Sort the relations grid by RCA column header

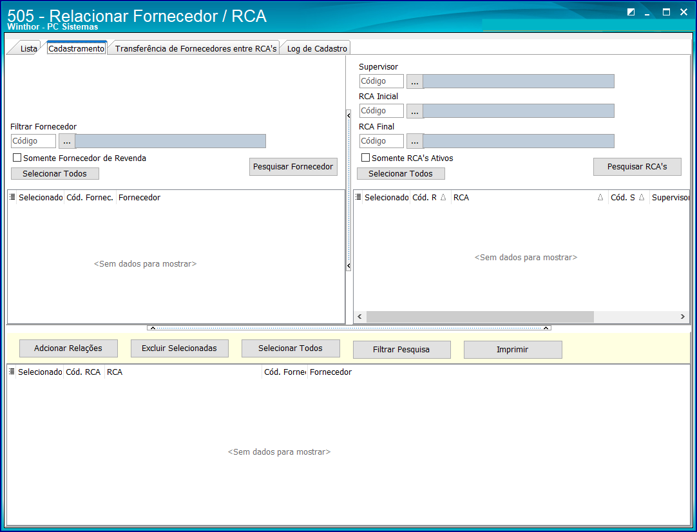183,372
